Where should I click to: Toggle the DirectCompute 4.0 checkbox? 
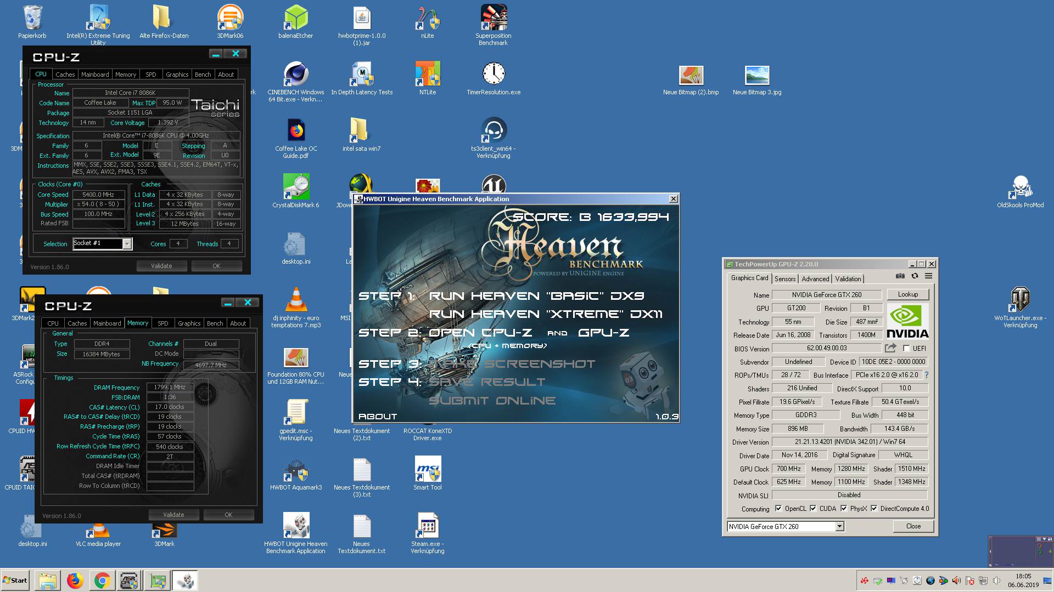click(874, 508)
